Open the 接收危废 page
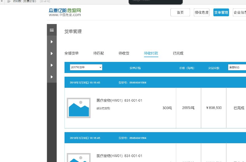This screenshot has width=246, height=162. (x=202, y=12)
